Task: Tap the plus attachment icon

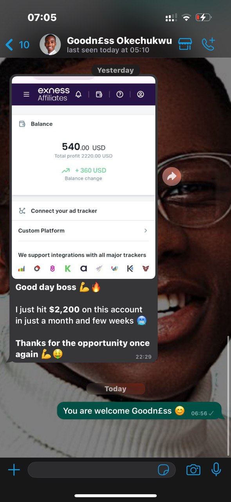Action: click(x=14, y=469)
